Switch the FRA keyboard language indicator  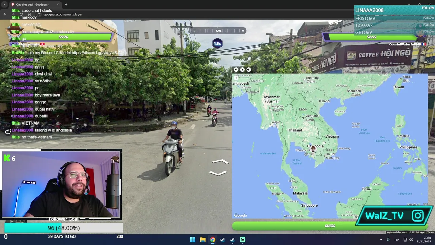tap(397, 240)
